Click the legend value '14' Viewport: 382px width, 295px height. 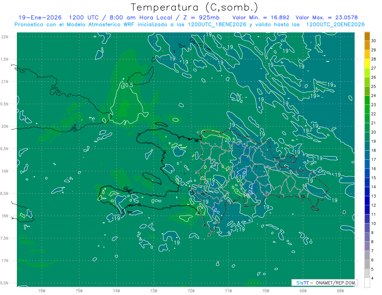[374, 187]
